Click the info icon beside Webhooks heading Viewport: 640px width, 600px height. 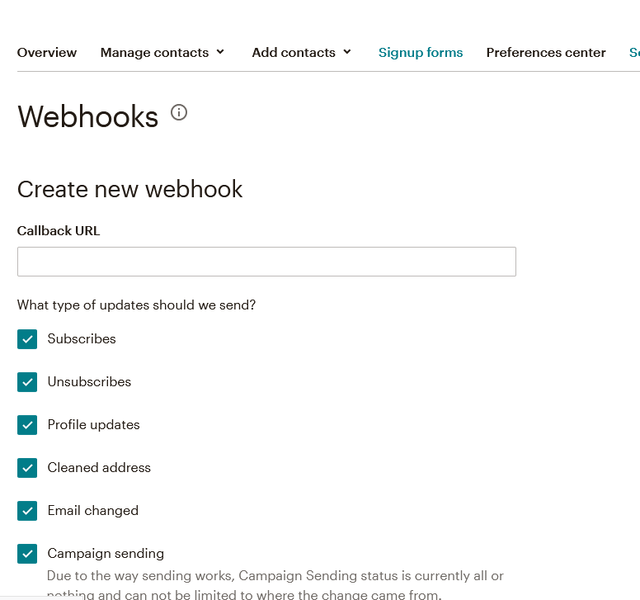click(x=179, y=112)
